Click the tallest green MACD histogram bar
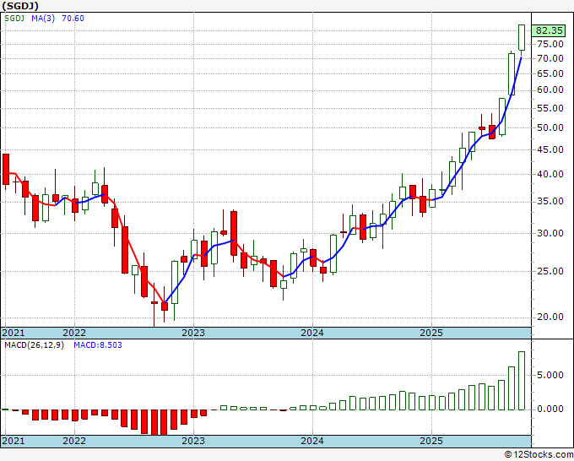 (x=522, y=381)
